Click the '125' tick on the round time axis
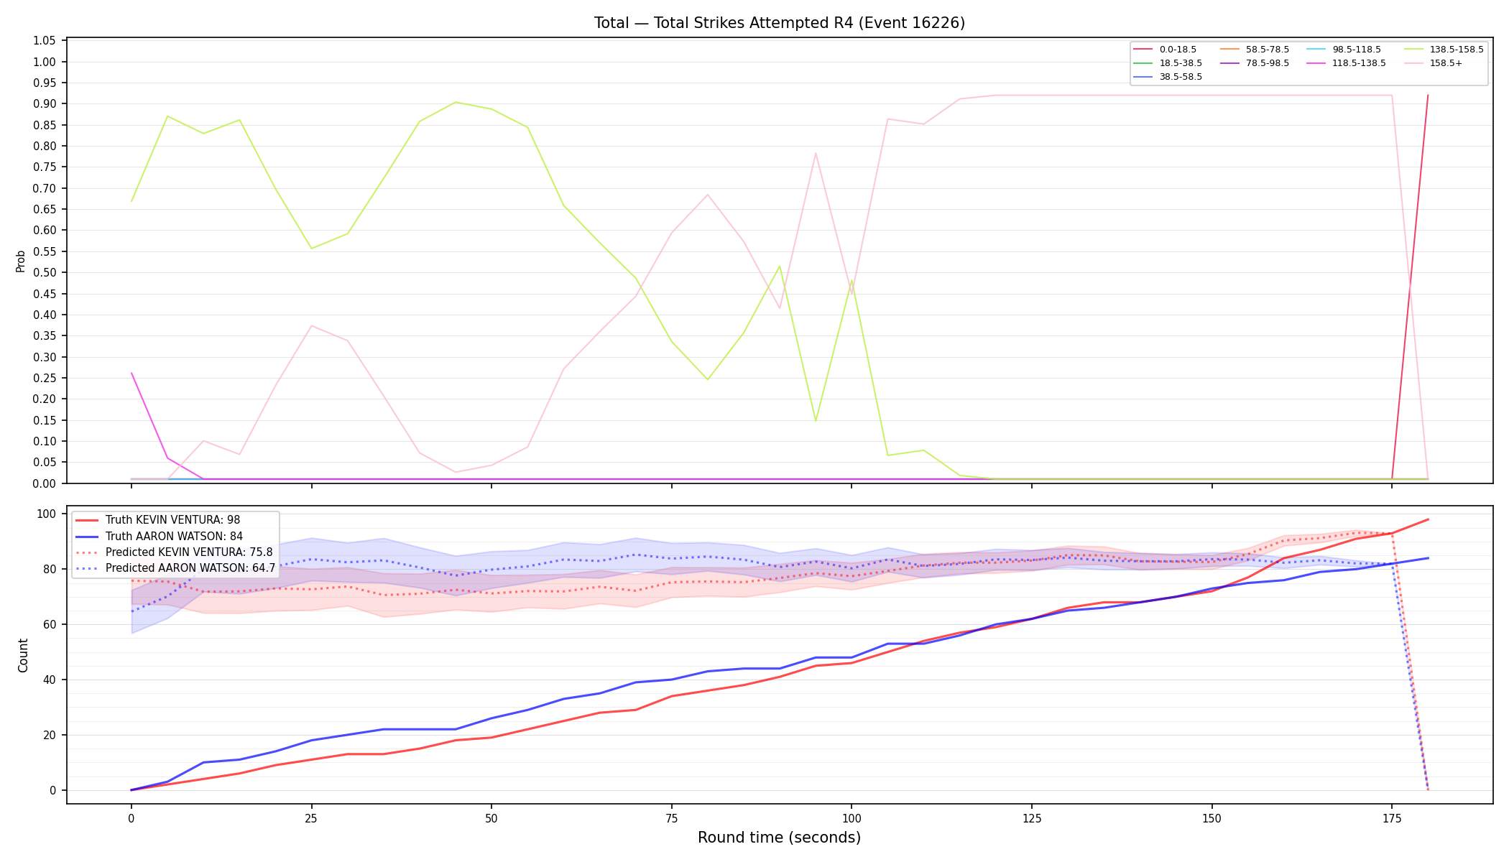1509x862 pixels. point(1032,818)
